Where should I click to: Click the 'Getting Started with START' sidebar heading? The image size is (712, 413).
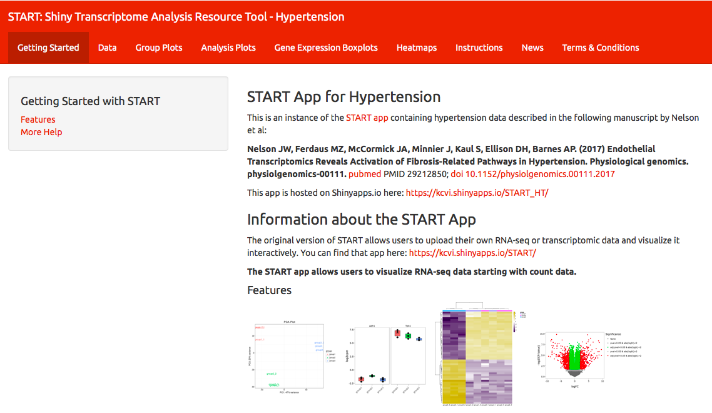[x=90, y=101]
